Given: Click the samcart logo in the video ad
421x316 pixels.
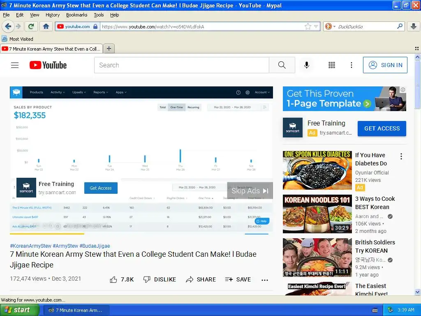Looking at the screenshot, I should [x=26, y=188].
